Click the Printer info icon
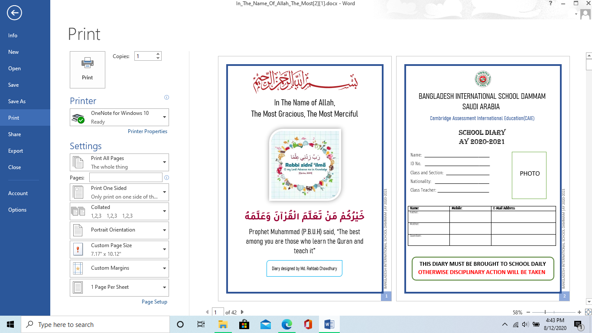592x333 pixels. point(167,98)
